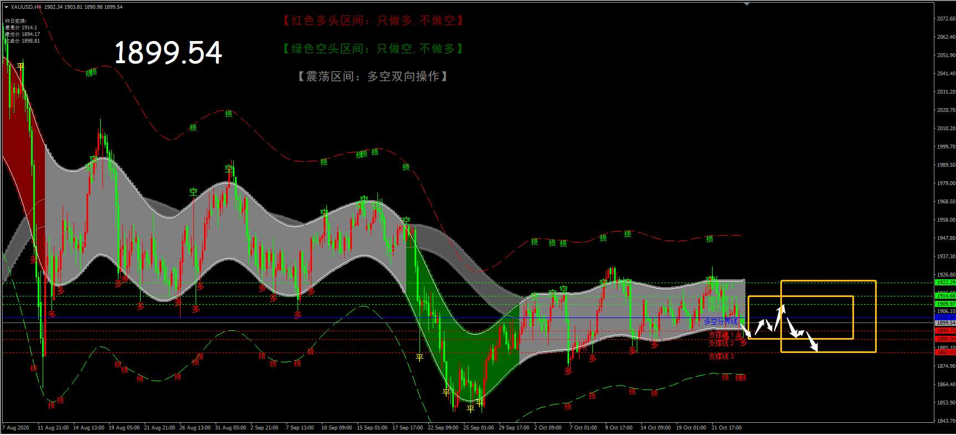Image resolution: width=956 pixels, height=435 pixels.
Task: Click the 15 Sep 01:00 time label
Action: click(372, 428)
